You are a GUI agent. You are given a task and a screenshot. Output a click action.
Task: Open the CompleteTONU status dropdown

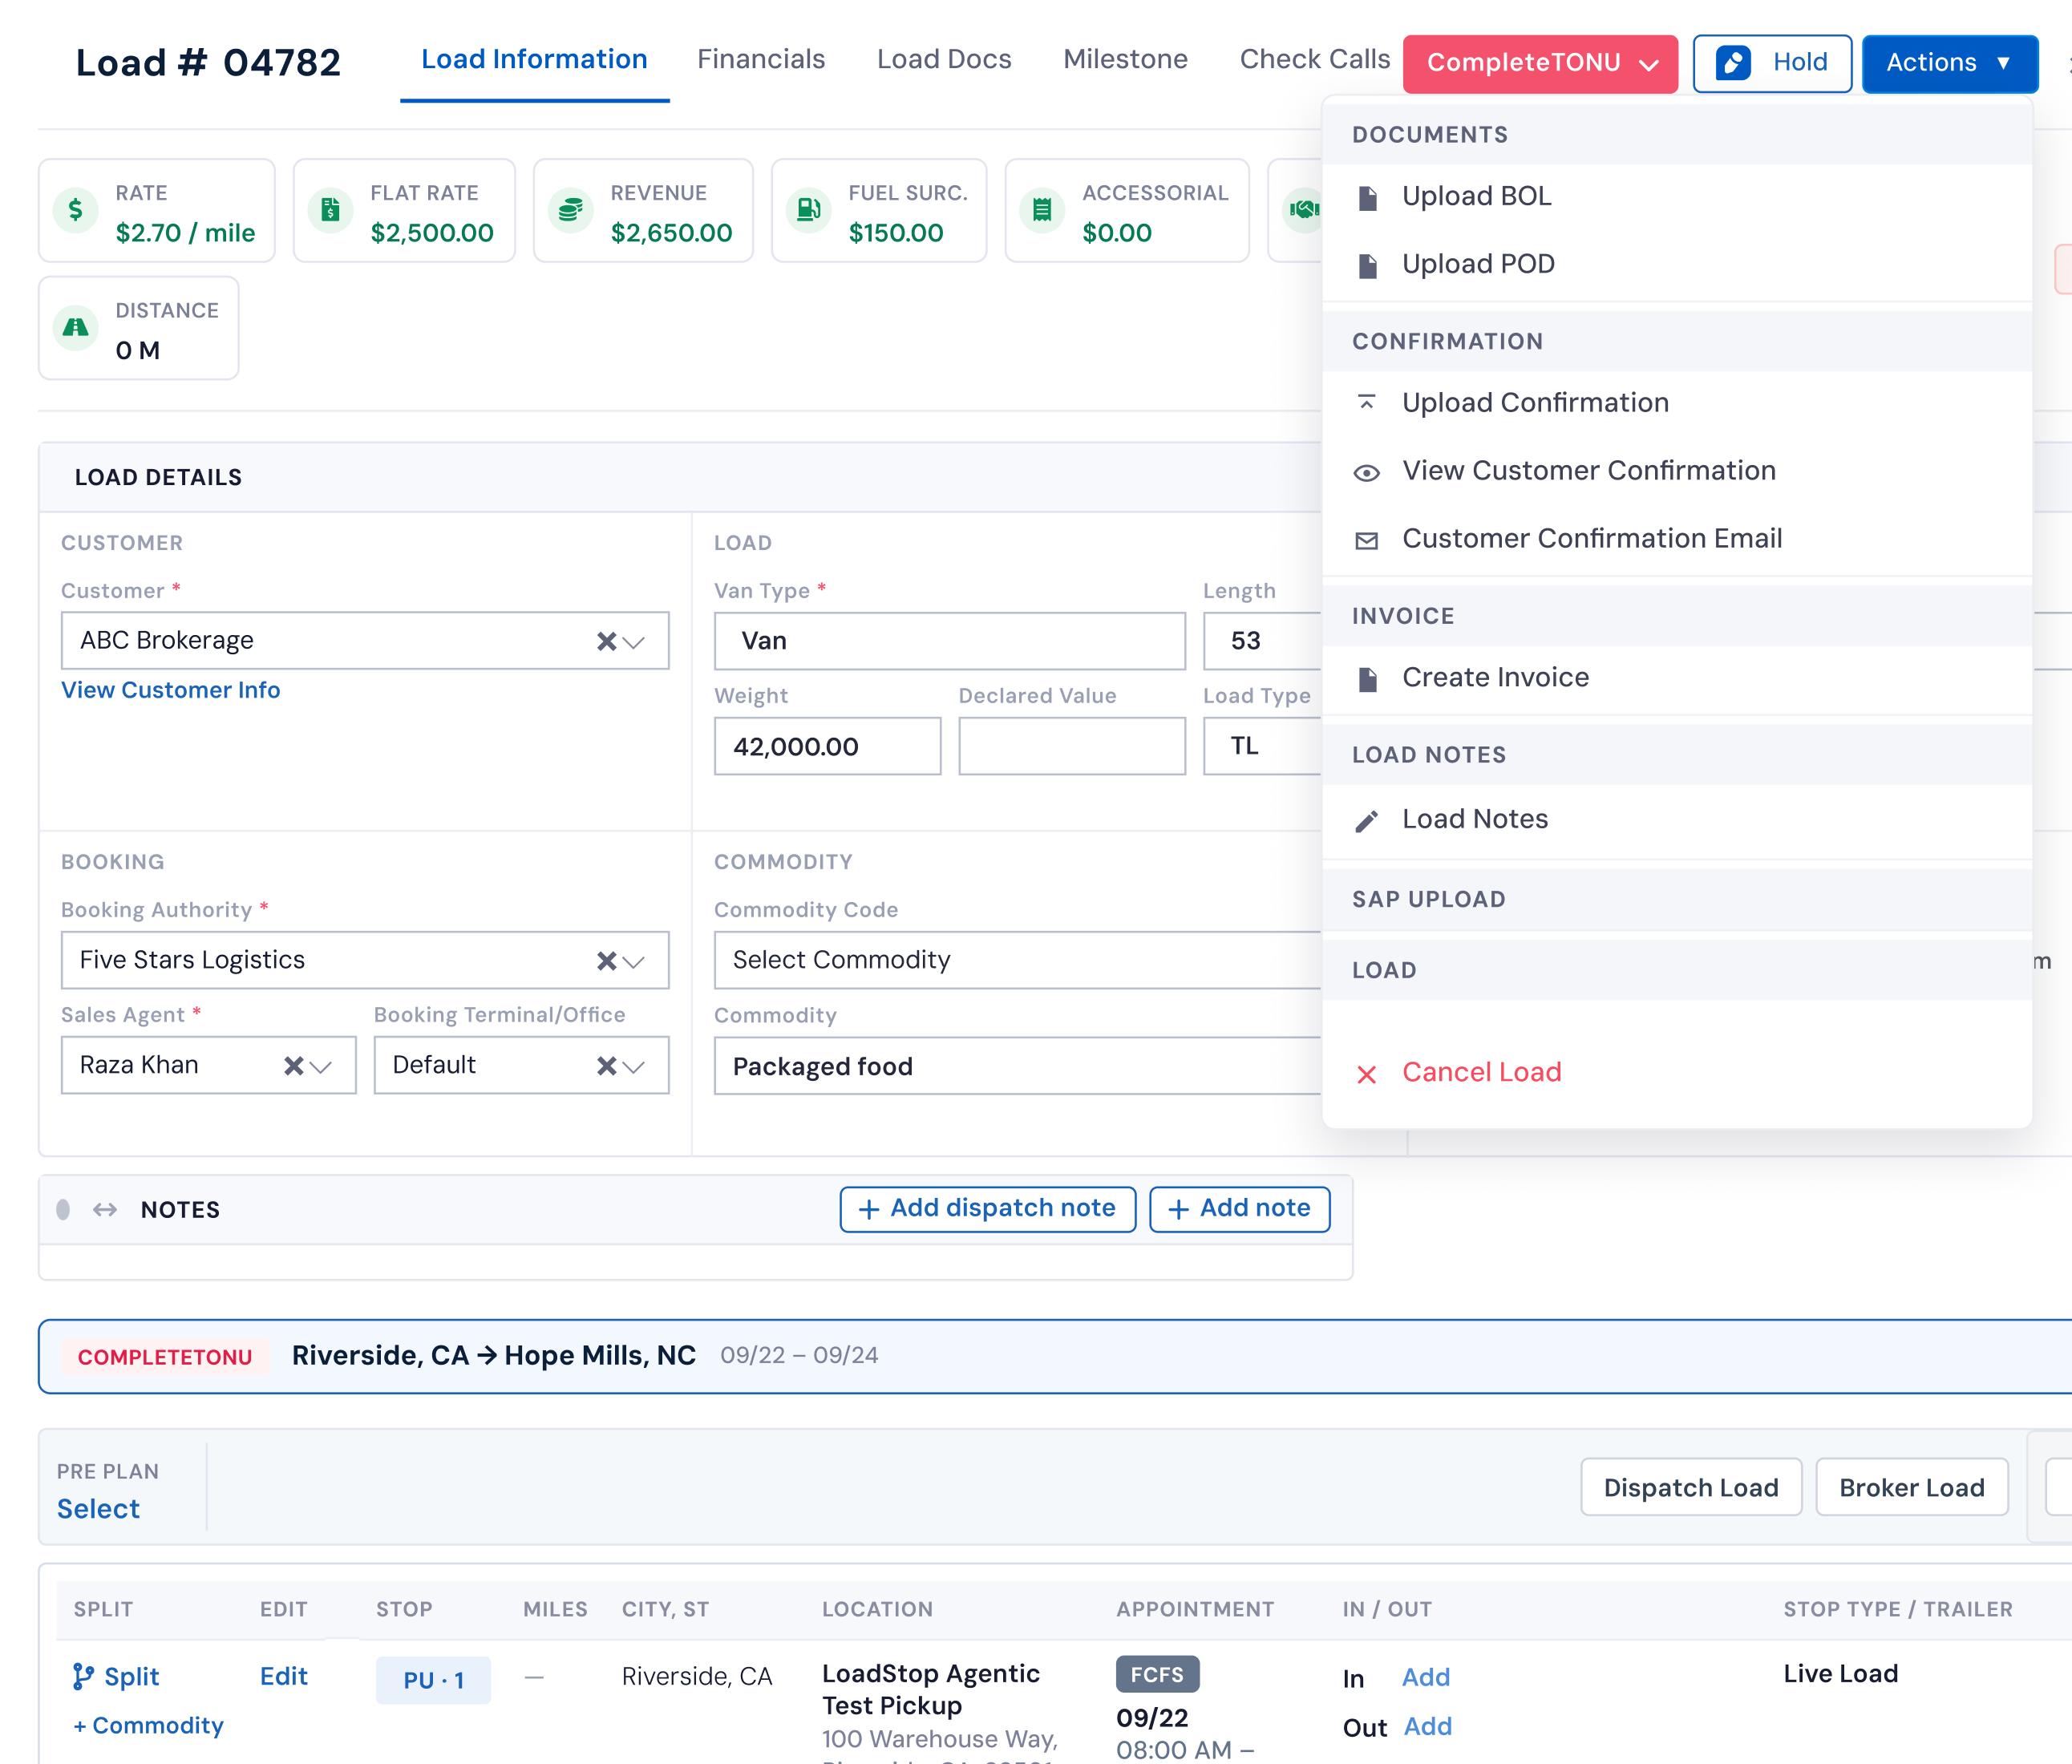(x=1540, y=63)
